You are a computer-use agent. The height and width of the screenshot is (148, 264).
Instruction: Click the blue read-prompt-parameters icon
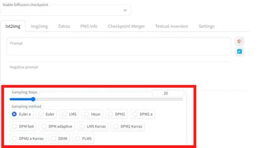tap(239, 51)
